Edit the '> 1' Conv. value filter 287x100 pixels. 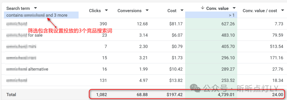point(211,15)
